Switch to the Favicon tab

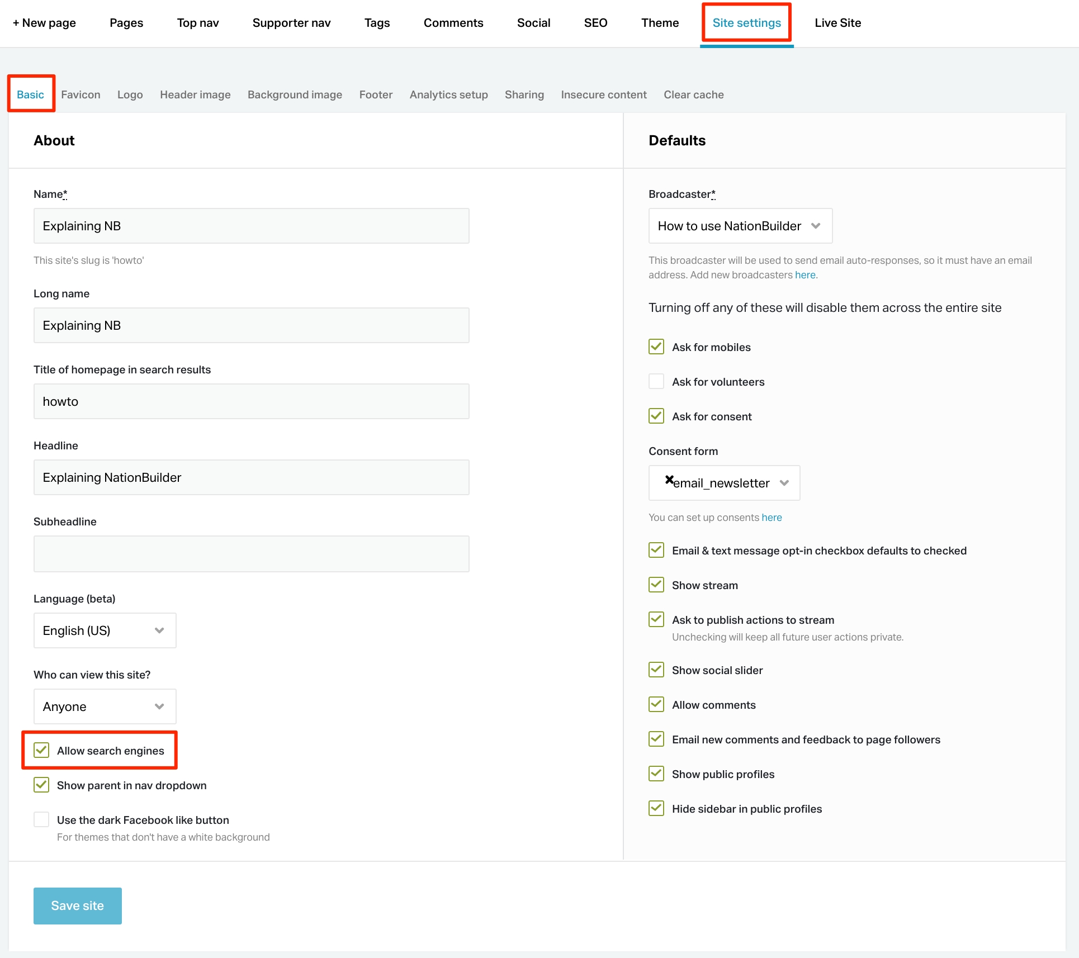coord(80,94)
